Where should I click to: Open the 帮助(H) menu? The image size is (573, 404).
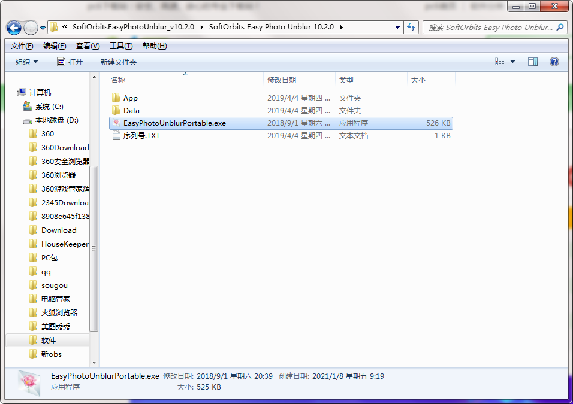click(155, 46)
